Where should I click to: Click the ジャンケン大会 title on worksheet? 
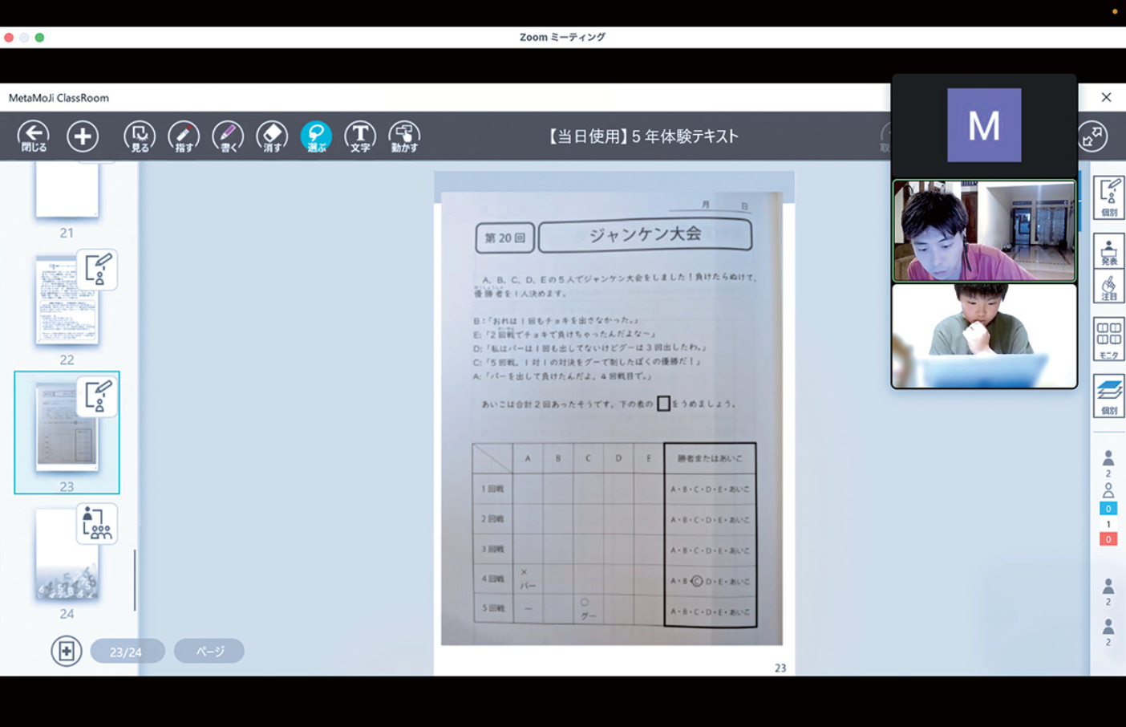(x=646, y=235)
